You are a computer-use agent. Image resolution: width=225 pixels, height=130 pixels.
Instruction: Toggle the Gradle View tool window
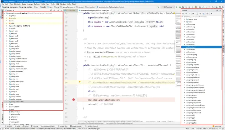(63, 126)
